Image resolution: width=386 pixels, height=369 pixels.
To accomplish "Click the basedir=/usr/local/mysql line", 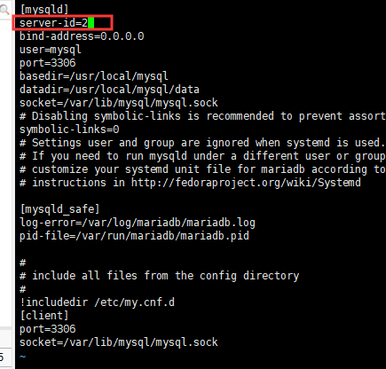I will click(94, 76).
